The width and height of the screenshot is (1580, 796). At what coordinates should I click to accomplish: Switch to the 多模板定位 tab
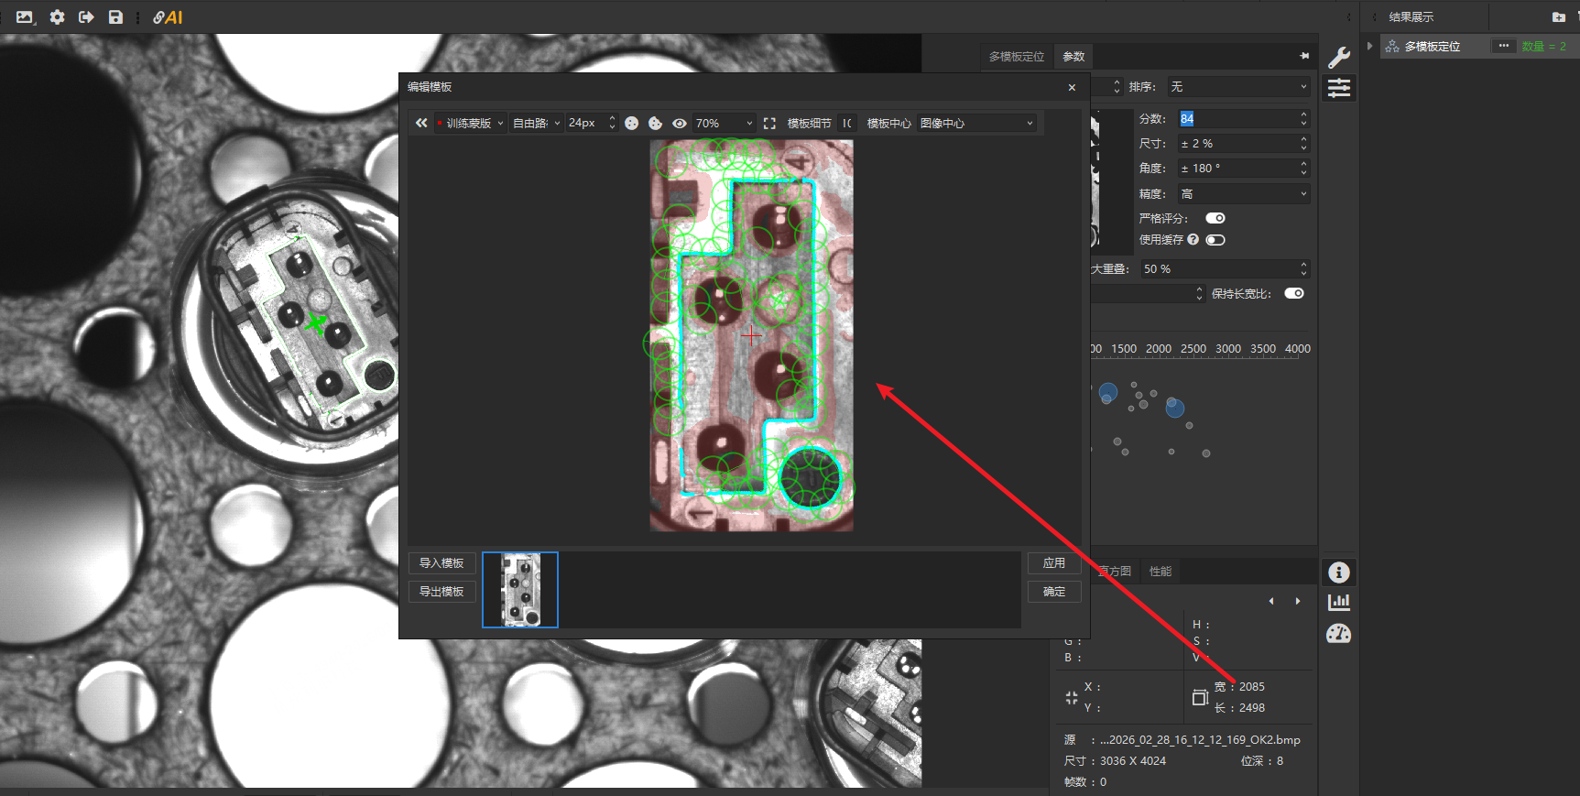[x=1016, y=57]
